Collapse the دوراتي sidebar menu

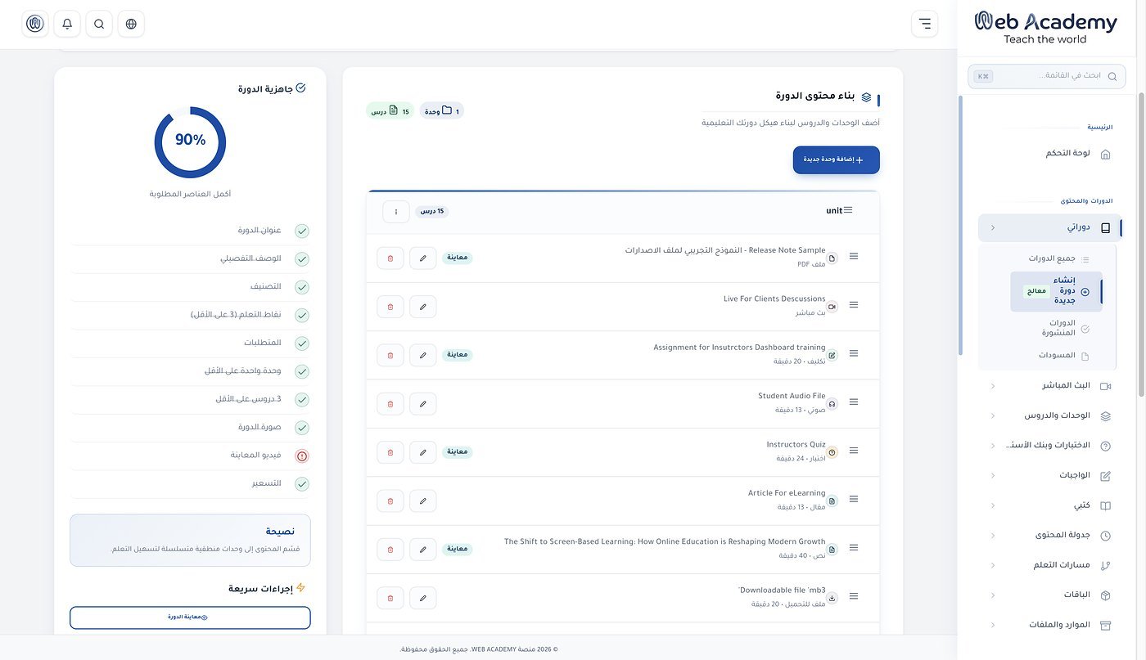pyautogui.click(x=1050, y=227)
